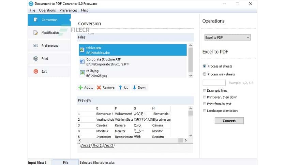Enable the Draw grid lines checkbox

coord(205,90)
